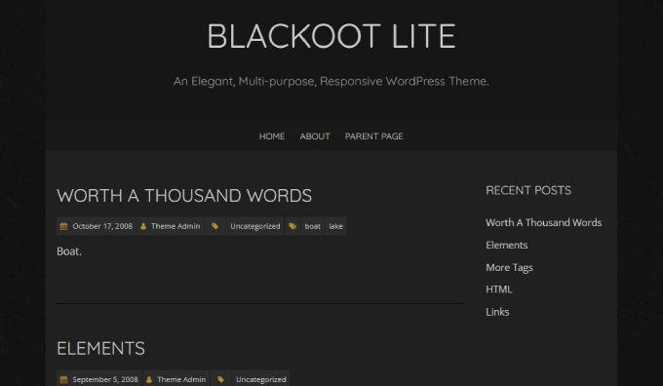Open the Elements post heading
The height and width of the screenshot is (386, 663).
(100, 349)
